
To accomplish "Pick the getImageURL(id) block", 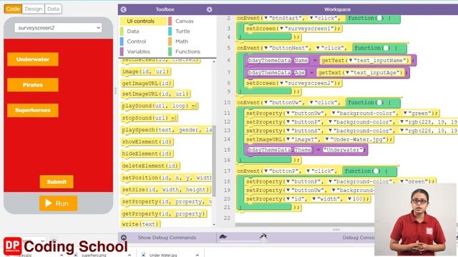I will pos(147,84).
